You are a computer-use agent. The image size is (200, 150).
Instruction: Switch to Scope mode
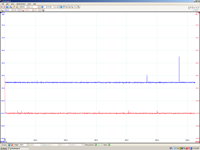(x=1, y=7)
